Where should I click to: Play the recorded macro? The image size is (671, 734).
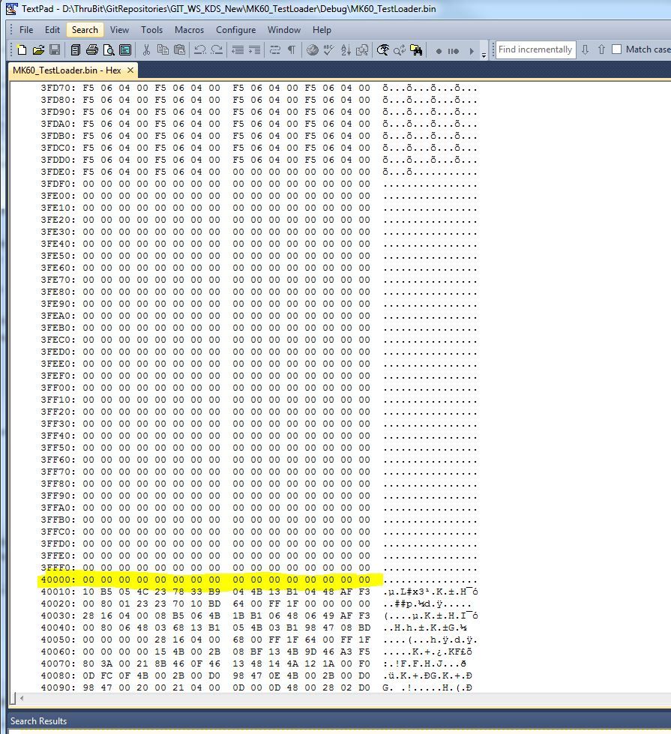[x=472, y=50]
